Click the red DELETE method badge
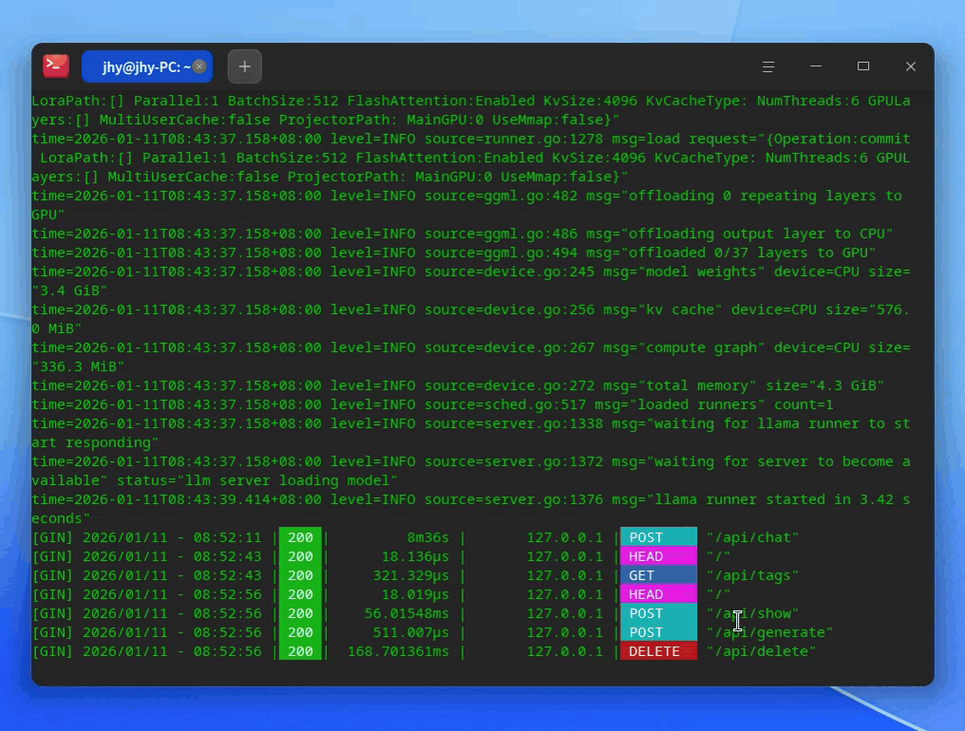 (658, 651)
